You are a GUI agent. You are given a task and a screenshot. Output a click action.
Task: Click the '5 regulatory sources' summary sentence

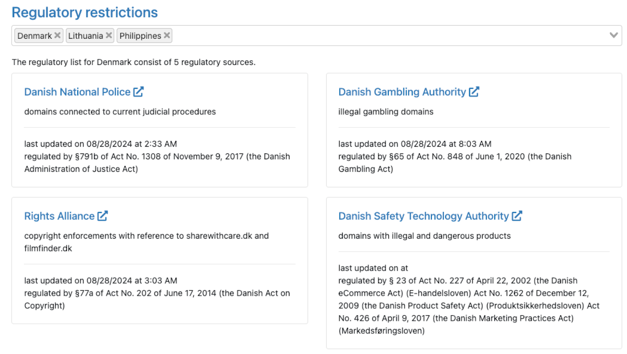[134, 62]
